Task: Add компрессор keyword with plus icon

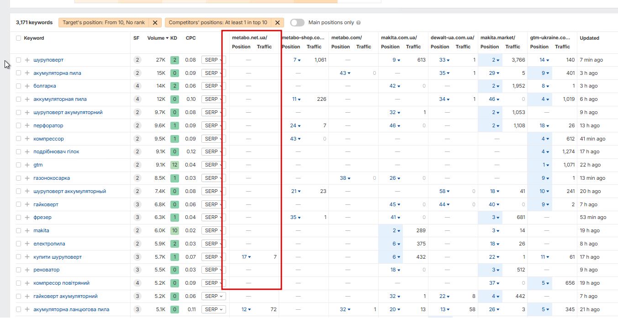Action: [x=27, y=139]
